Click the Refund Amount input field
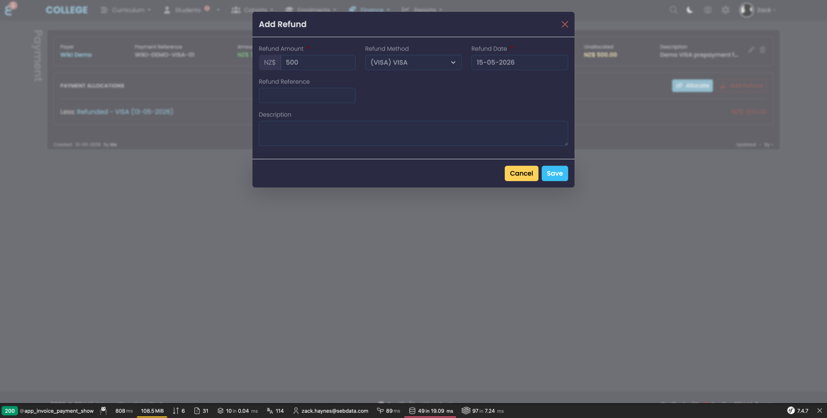Screen dimensions: 827x418 click(x=318, y=62)
